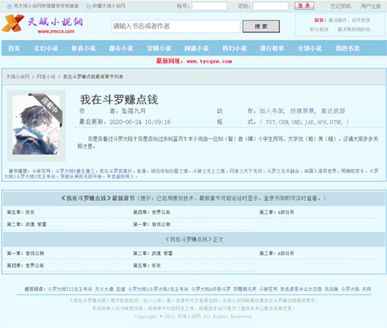Open the novel cover thumbnail

(37, 125)
